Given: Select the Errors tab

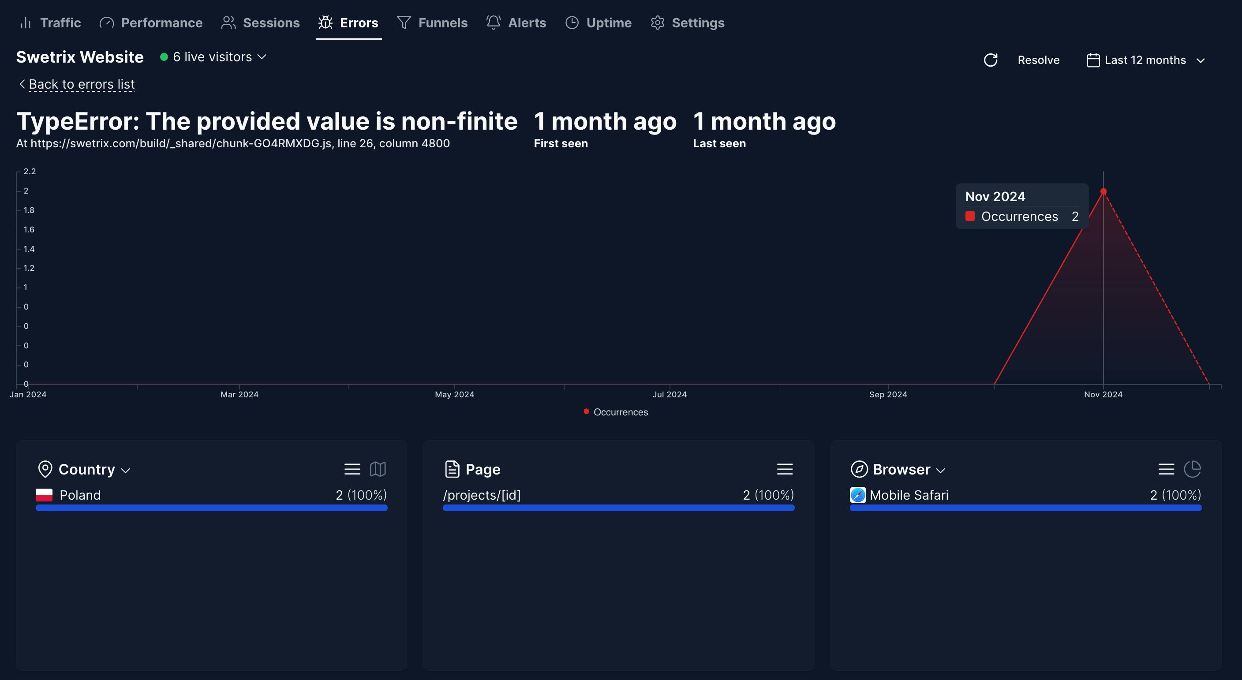Looking at the screenshot, I should click(348, 22).
